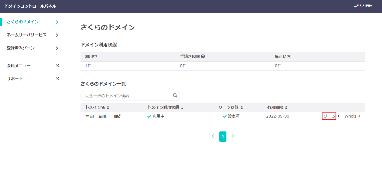Click the help icon beside 手続き段階
The image size is (382, 181).
click(203, 56)
